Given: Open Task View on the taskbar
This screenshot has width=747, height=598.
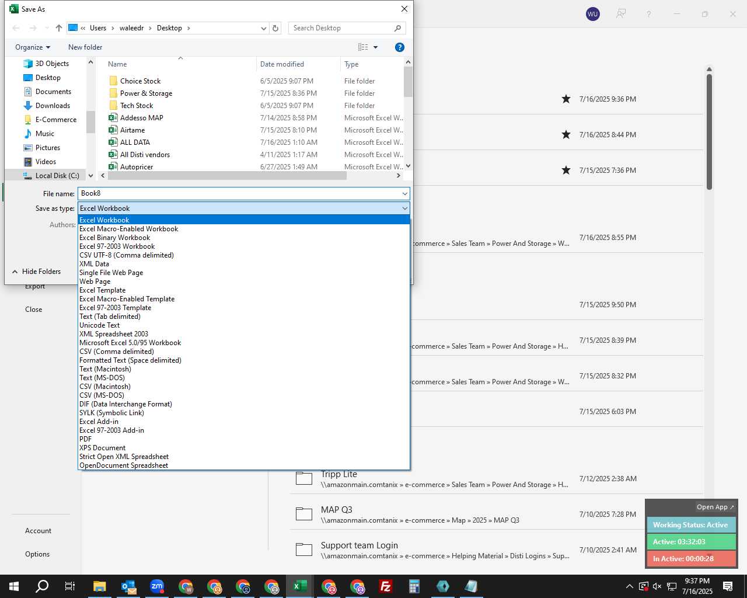Looking at the screenshot, I should (x=70, y=586).
